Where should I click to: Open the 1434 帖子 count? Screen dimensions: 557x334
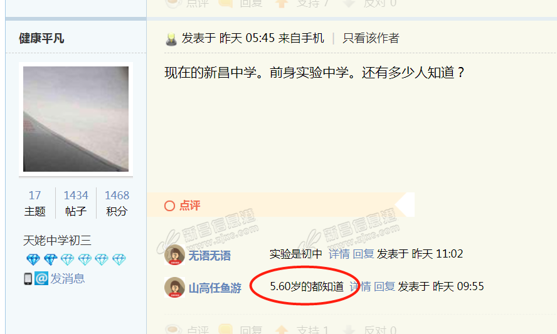point(76,203)
